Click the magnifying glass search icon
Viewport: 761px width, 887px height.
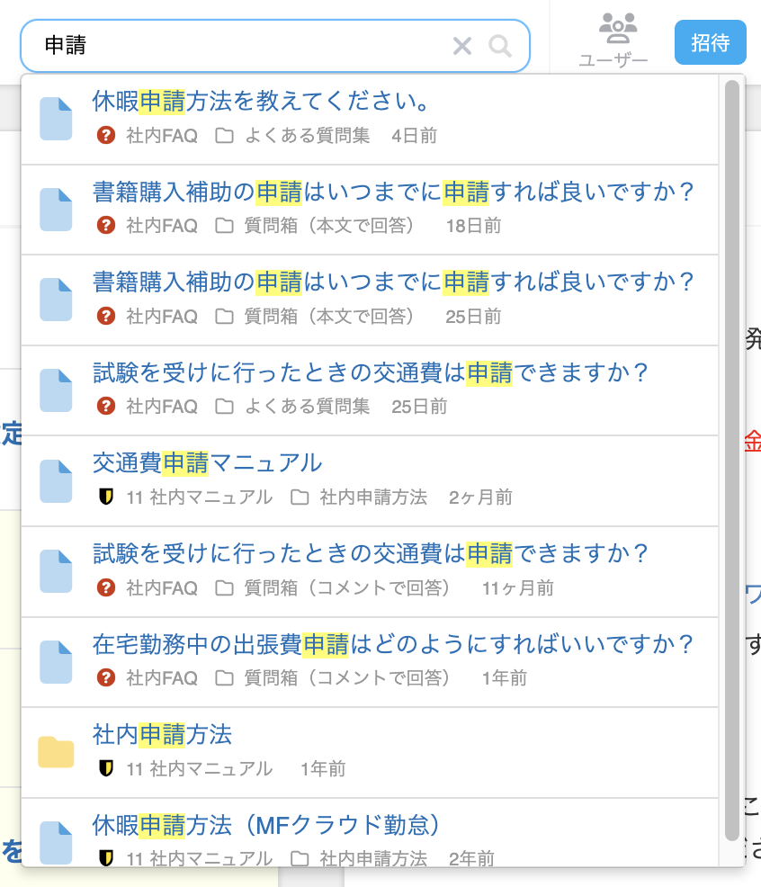500,46
